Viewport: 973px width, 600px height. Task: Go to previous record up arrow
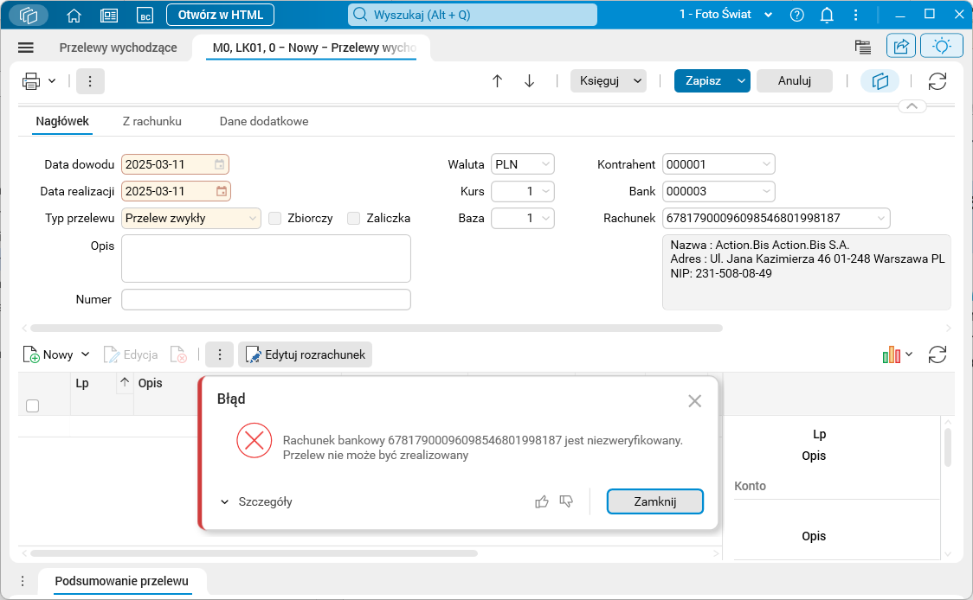tap(497, 81)
